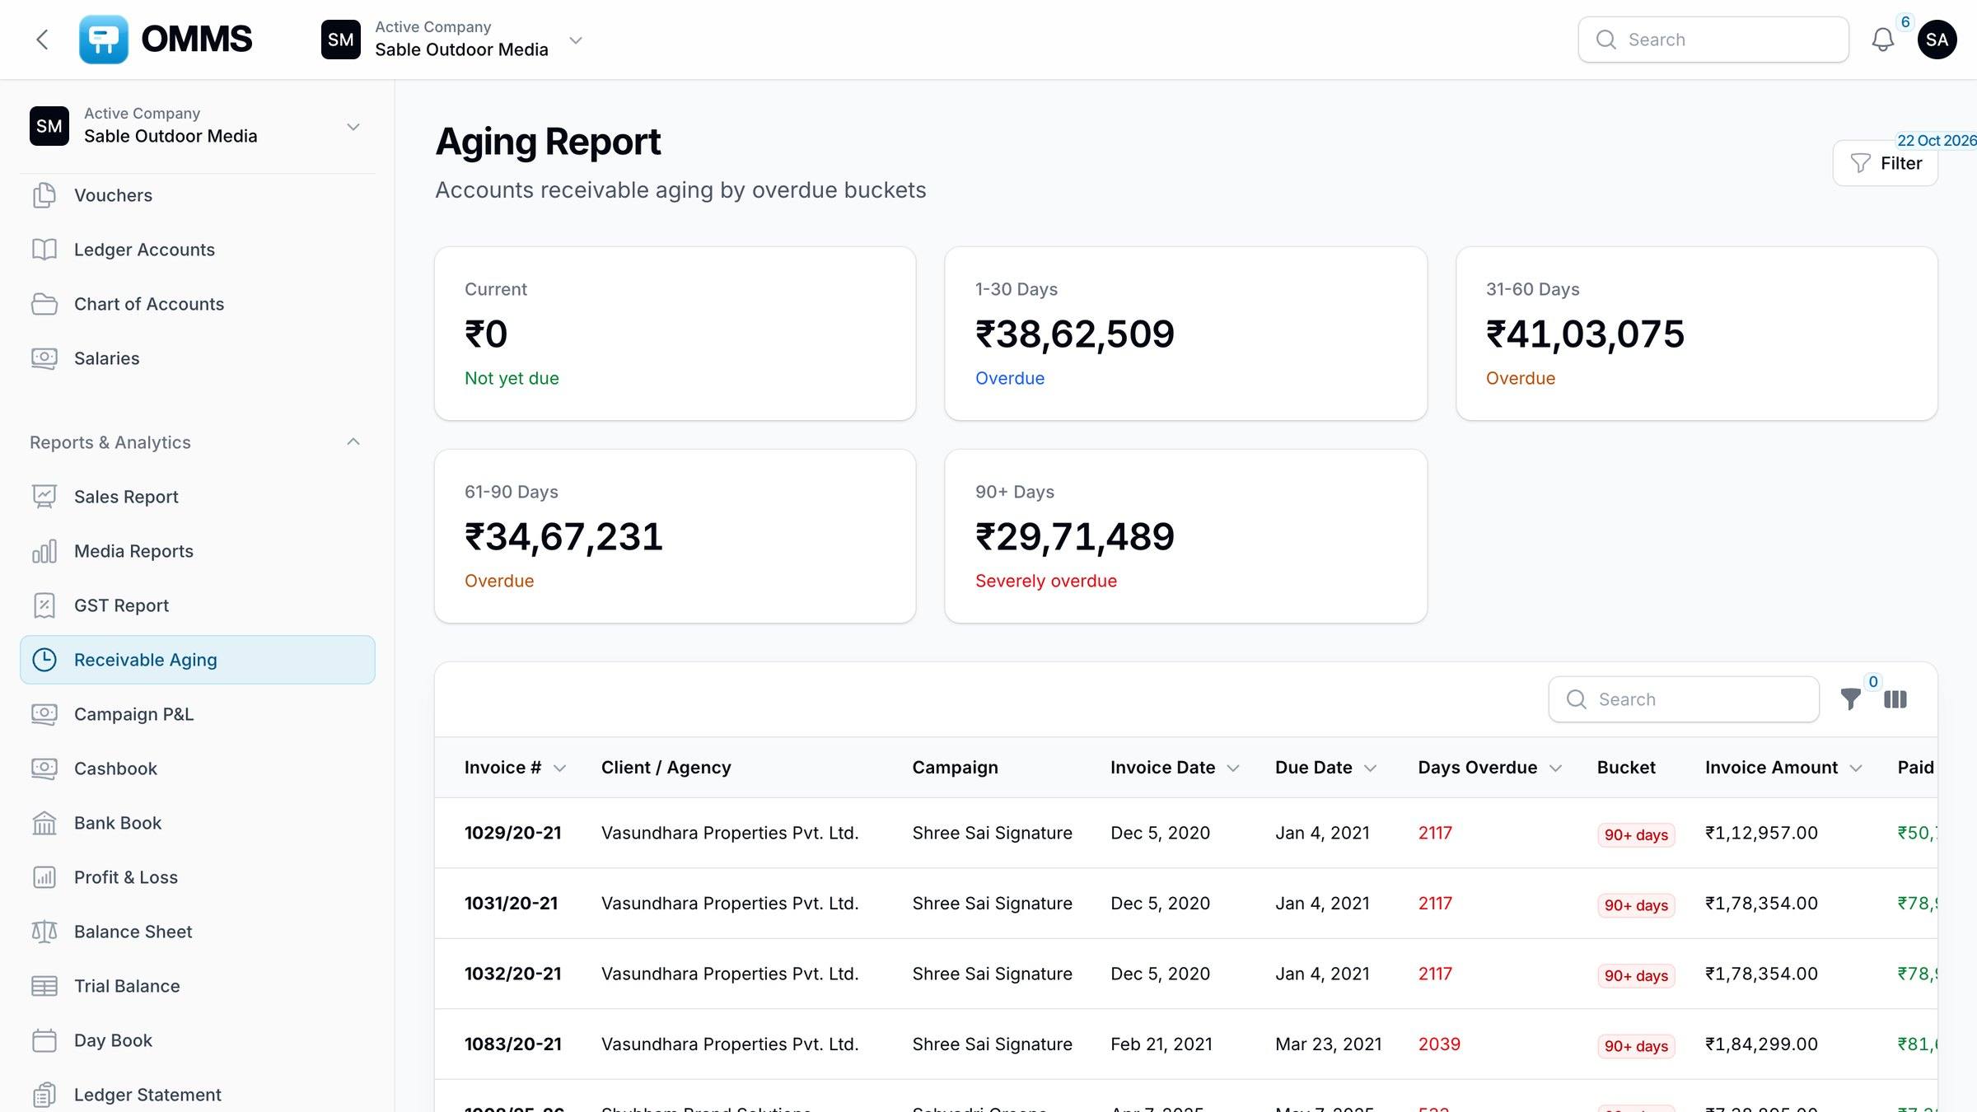Click invoice number 1031/20-21

click(511, 904)
